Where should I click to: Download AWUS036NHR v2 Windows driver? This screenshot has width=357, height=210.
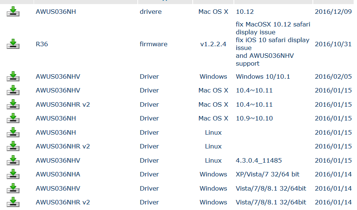point(13,202)
